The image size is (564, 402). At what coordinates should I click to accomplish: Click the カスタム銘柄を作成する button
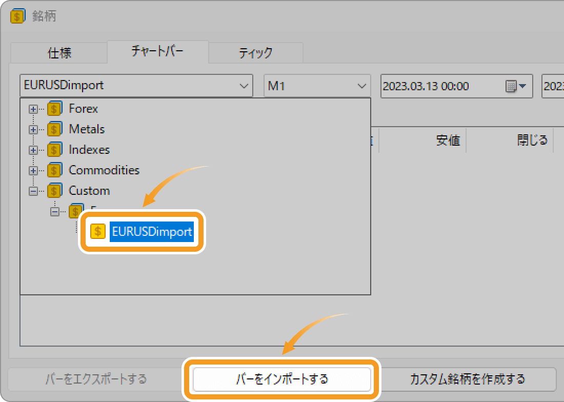click(468, 379)
